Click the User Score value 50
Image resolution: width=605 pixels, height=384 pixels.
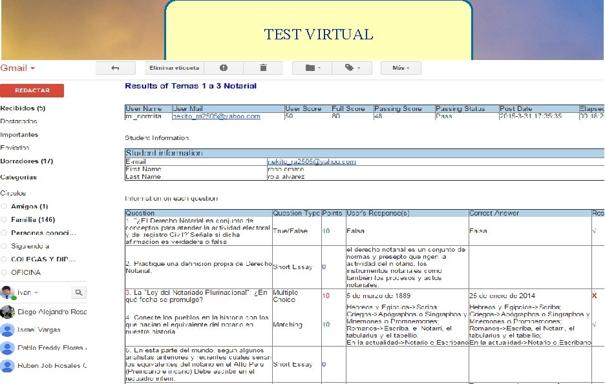pos(289,116)
